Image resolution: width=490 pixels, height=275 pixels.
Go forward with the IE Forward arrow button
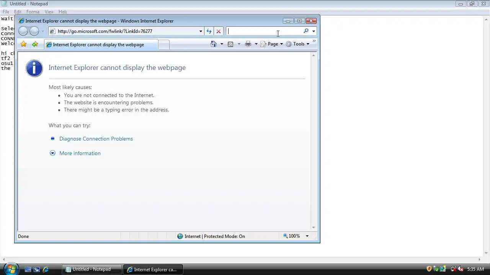[34, 31]
